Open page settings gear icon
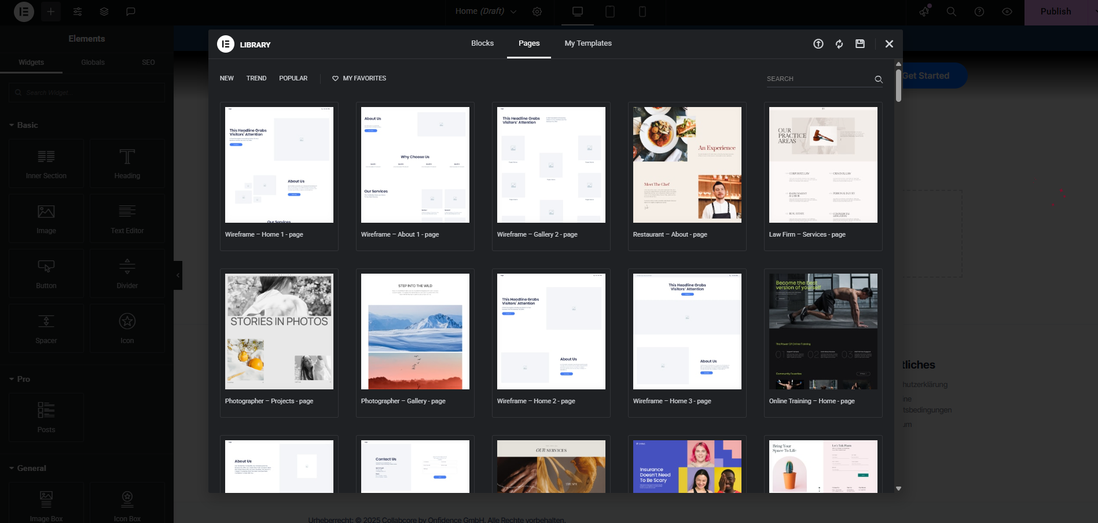The height and width of the screenshot is (523, 1098). tap(537, 12)
